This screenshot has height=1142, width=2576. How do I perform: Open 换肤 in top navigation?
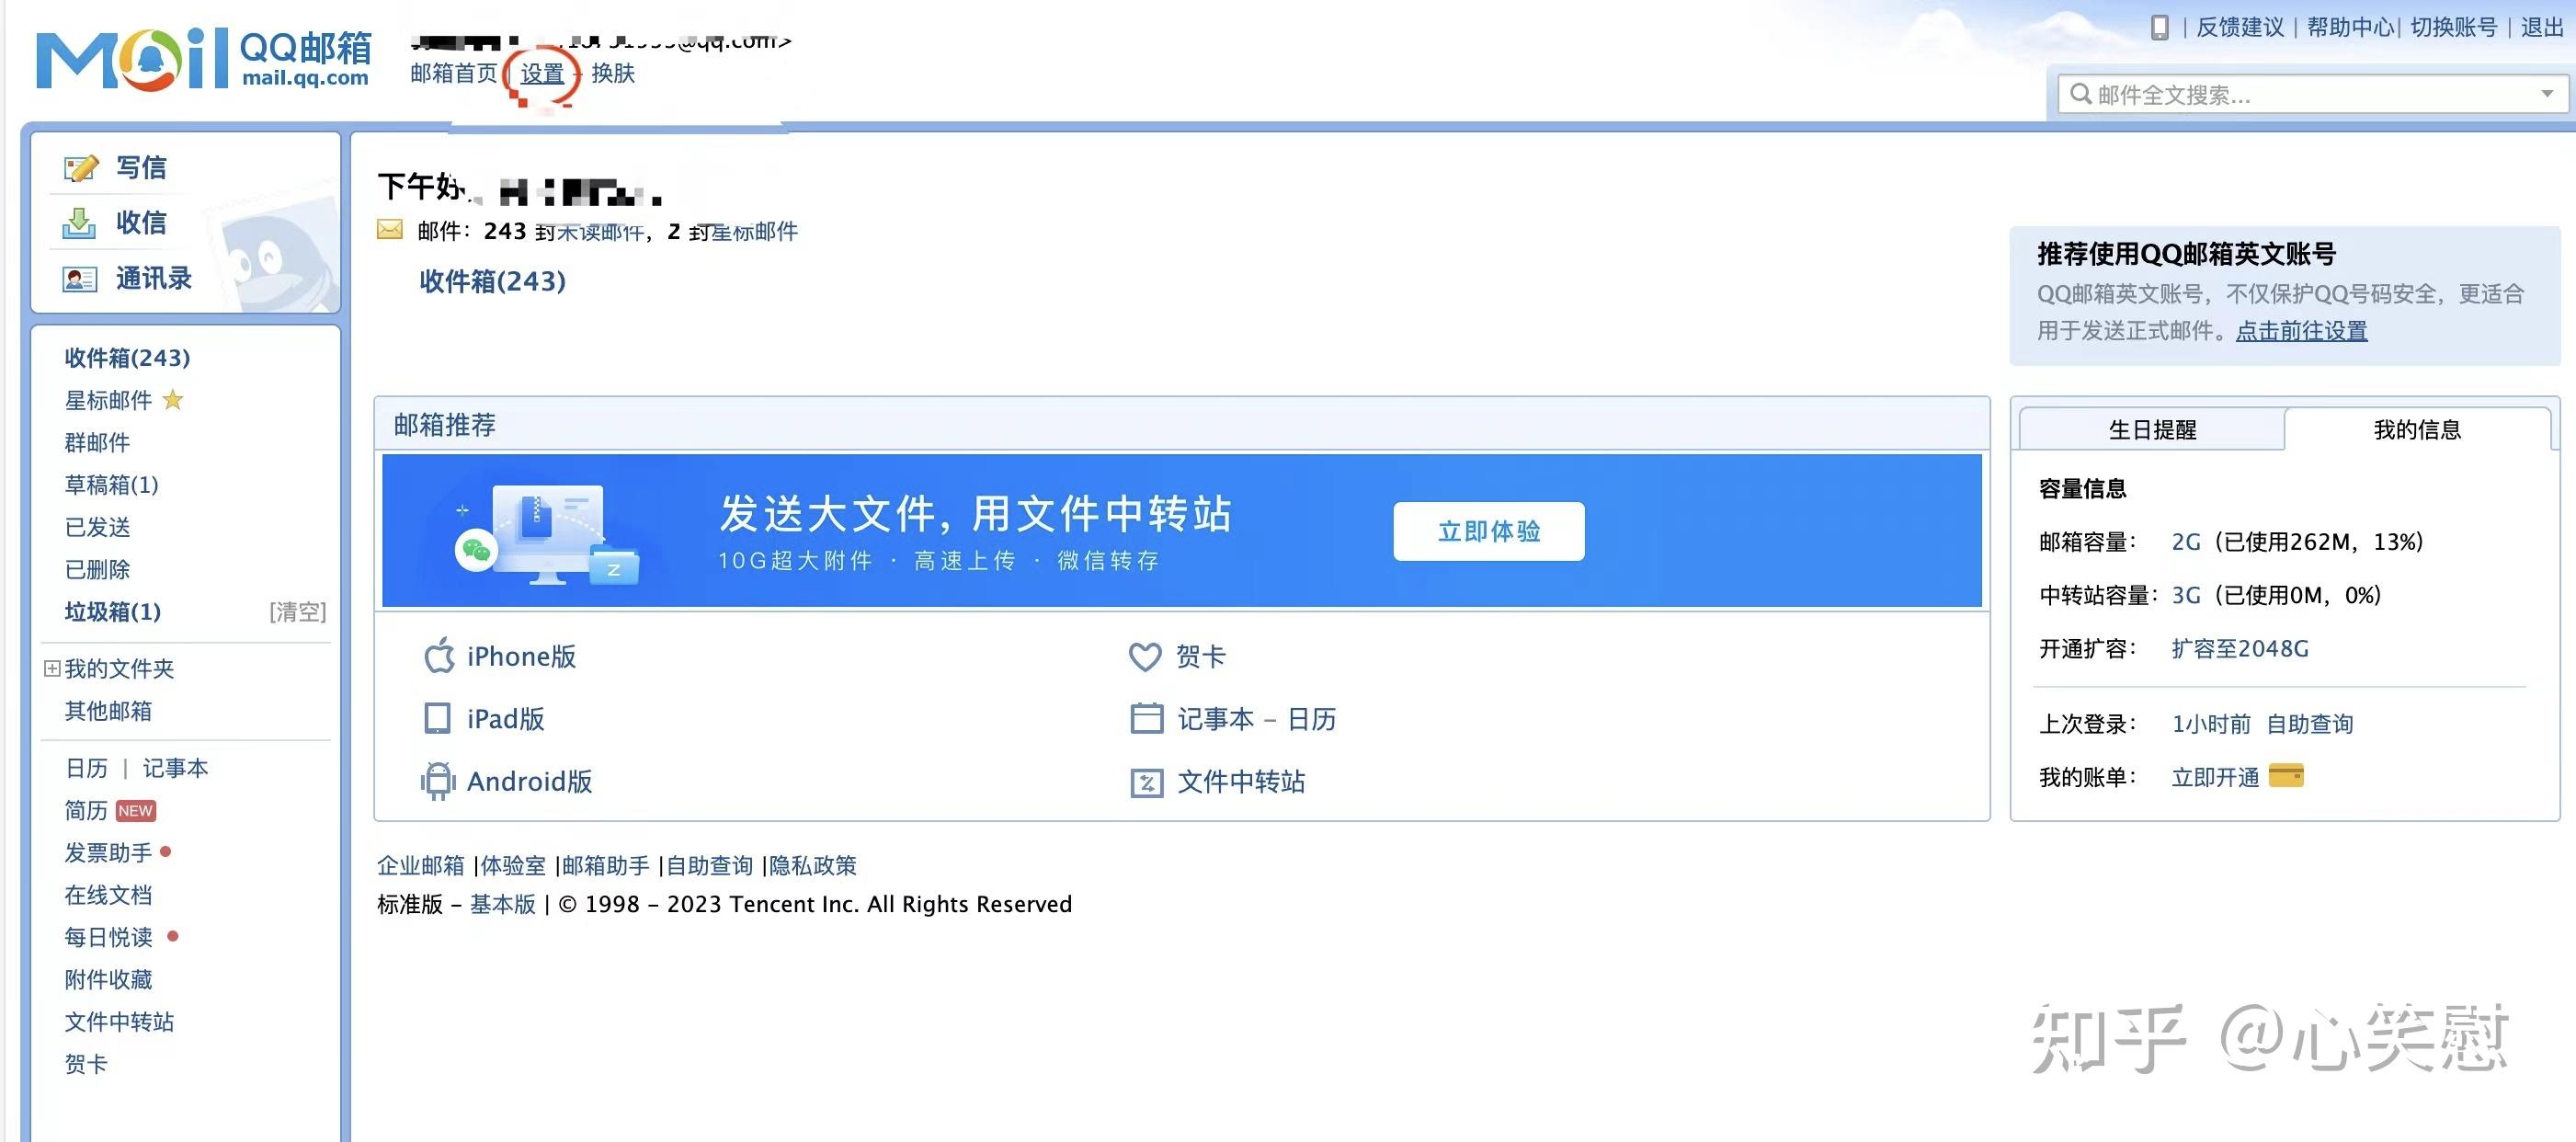(x=613, y=73)
